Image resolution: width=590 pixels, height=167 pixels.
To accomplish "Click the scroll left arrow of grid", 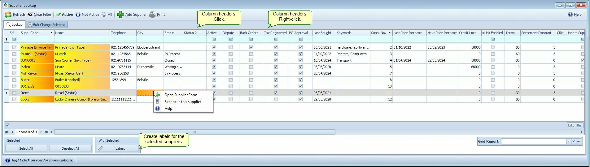I will 52,132.
